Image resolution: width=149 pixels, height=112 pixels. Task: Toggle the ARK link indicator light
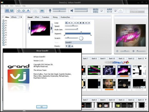pyautogui.click(x=115, y=10)
